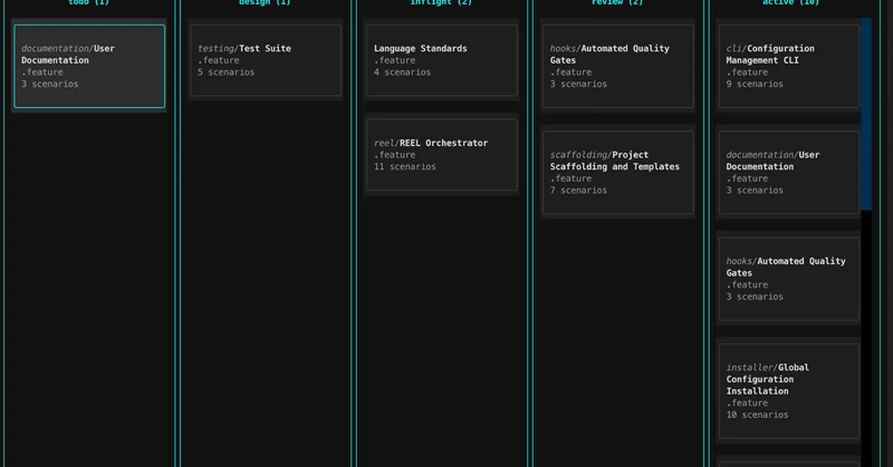Select Automated Quality Gates card in review column

pyautogui.click(x=618, y=66)
